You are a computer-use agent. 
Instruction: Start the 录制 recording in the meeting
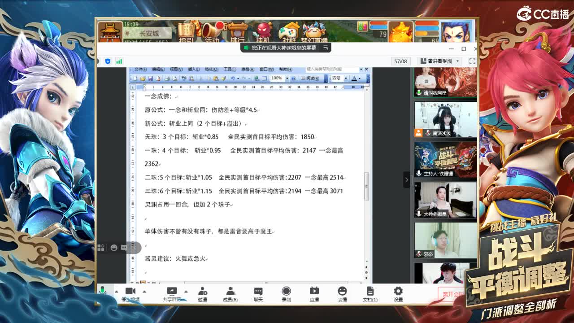click(x=286, y=294)
